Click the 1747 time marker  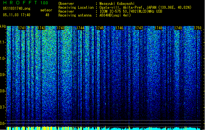[139, 28]
